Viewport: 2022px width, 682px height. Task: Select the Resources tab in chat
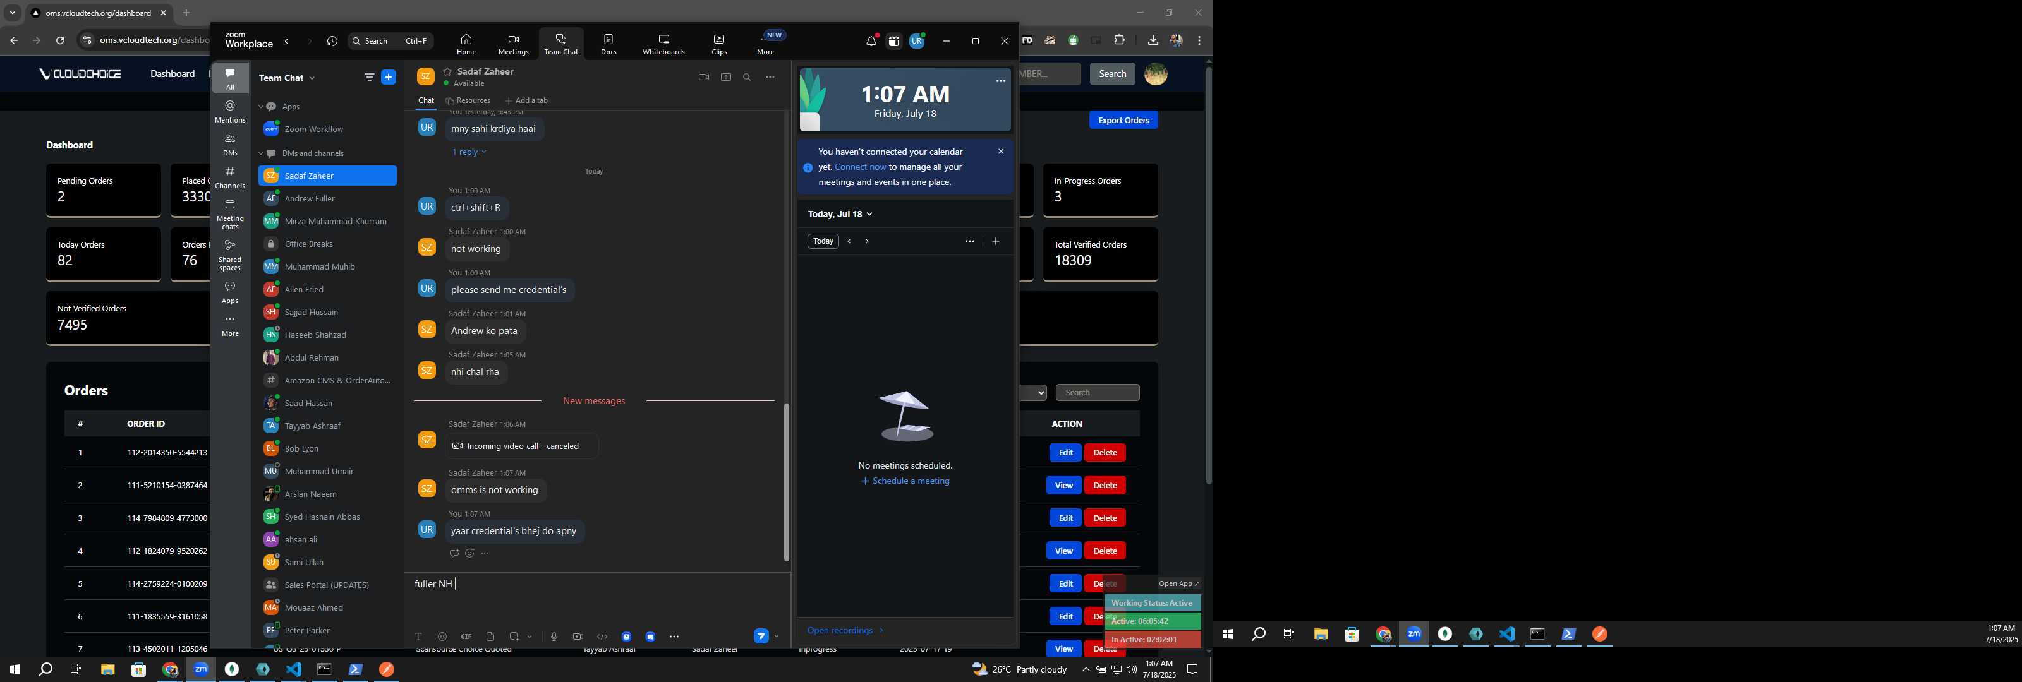point(468,100)
